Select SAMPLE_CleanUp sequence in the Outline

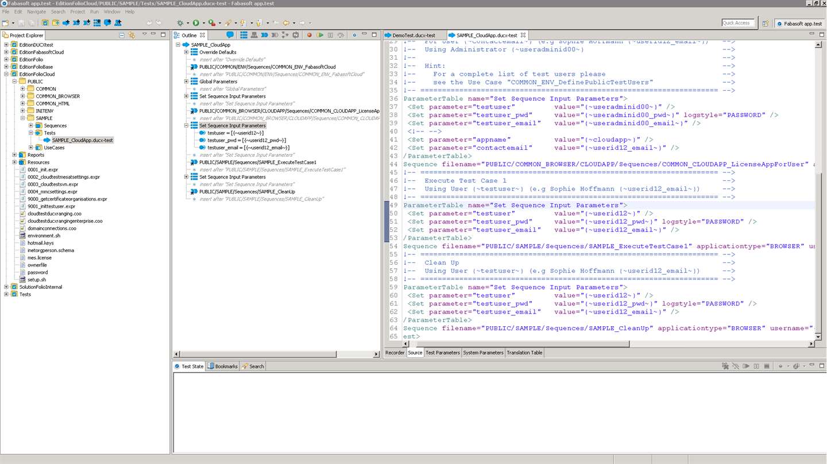pyautogui.click(x=243, y=192)
